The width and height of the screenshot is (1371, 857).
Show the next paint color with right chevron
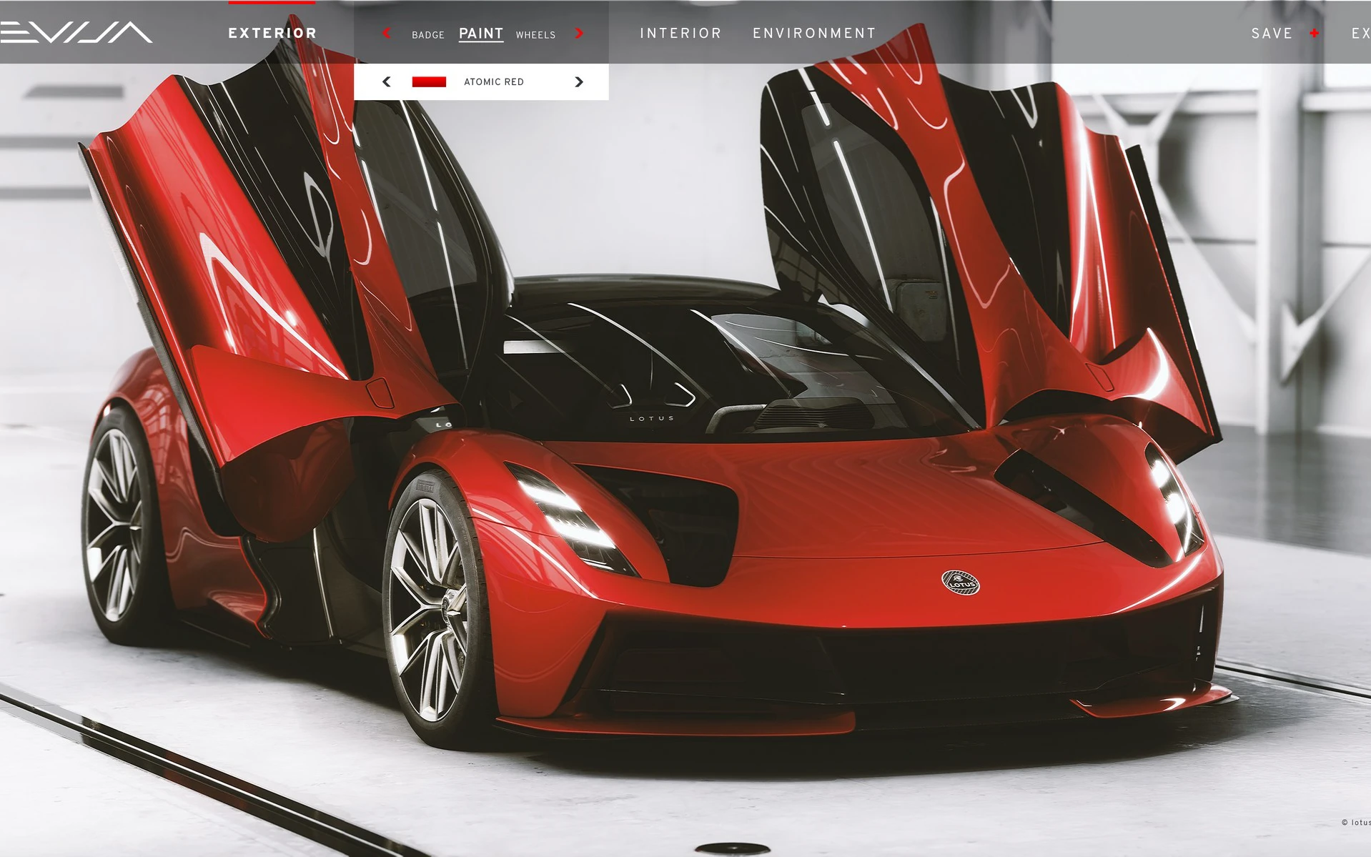click(x=579, y=81)
